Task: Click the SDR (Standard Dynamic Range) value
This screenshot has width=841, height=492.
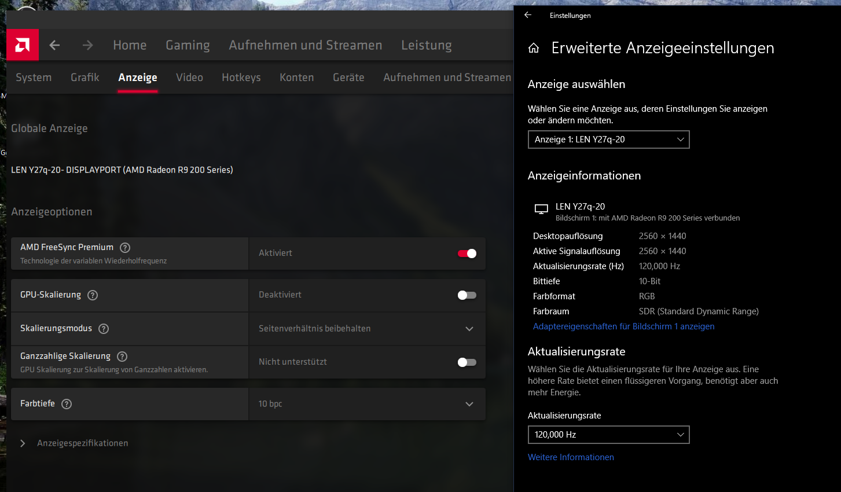Action: pyautogui.click(x=699, y=311)
